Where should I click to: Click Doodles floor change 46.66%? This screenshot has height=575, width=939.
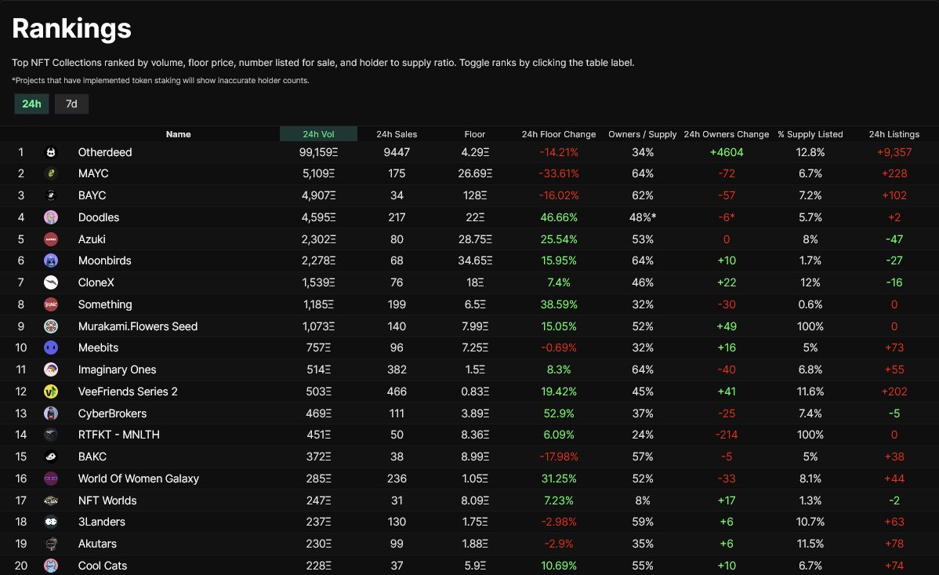pyautogui.click(x=559, y=217)
